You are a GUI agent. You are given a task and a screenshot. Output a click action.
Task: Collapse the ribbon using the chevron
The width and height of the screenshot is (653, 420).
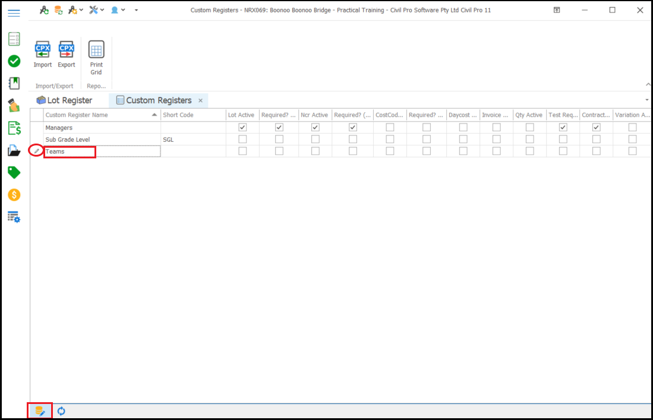648,84
